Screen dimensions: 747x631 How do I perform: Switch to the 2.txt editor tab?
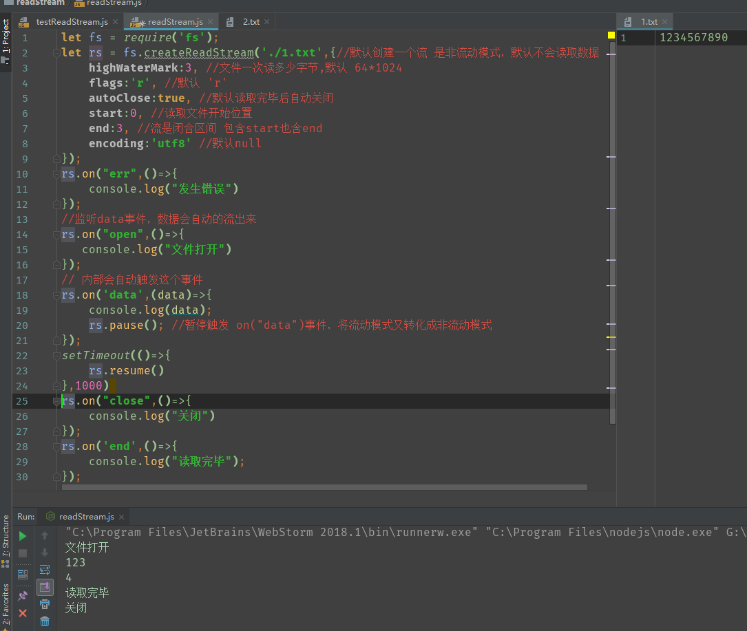[248, 22]
